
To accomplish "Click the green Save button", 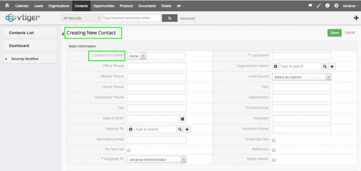I will tap(334, 33).
